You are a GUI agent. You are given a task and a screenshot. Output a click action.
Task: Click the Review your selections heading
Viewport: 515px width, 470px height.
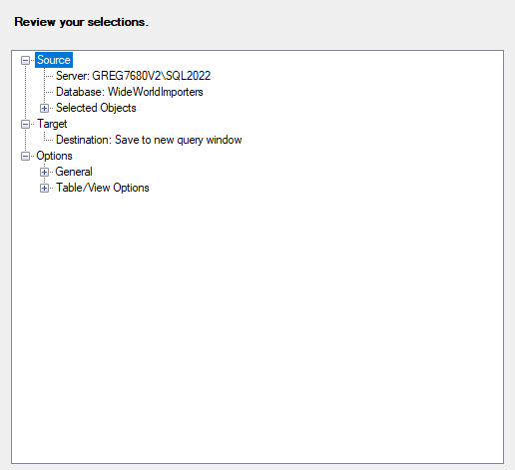pyautogui.click(x=81, y=22)
